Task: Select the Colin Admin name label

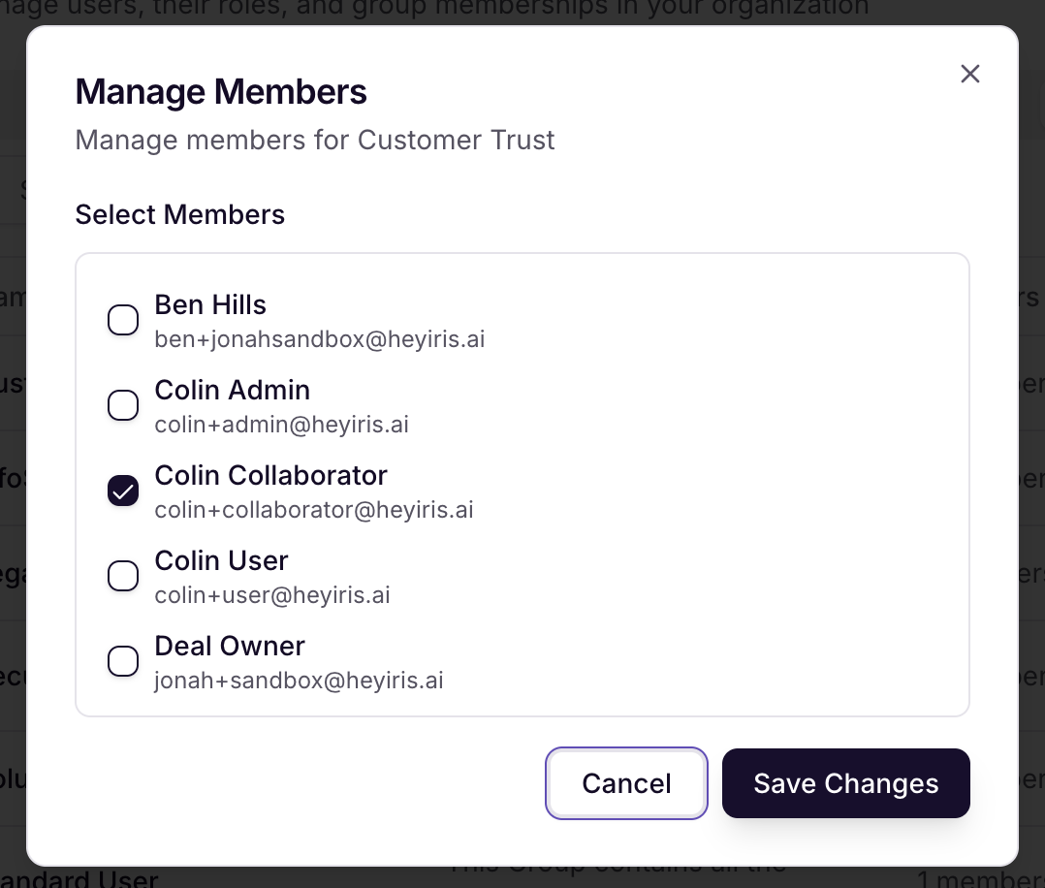Action: (233, 390)
